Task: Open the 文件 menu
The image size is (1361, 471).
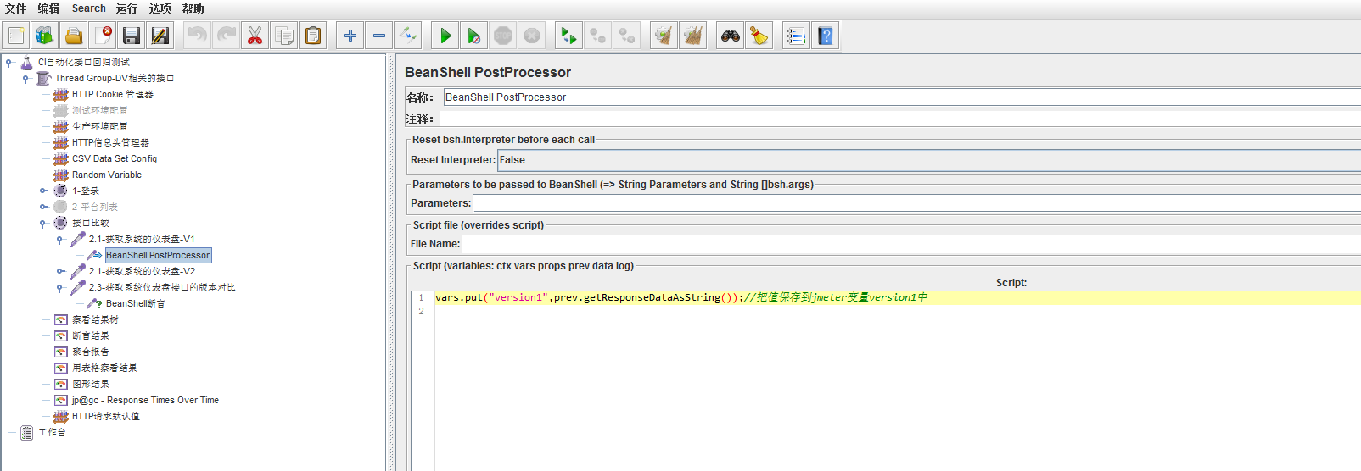Action: (15, 8)
